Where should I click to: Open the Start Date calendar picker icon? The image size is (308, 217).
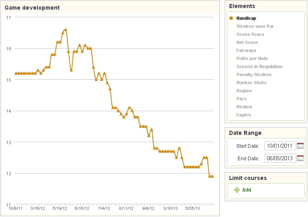pyautogui.click(x=300, y=146)
